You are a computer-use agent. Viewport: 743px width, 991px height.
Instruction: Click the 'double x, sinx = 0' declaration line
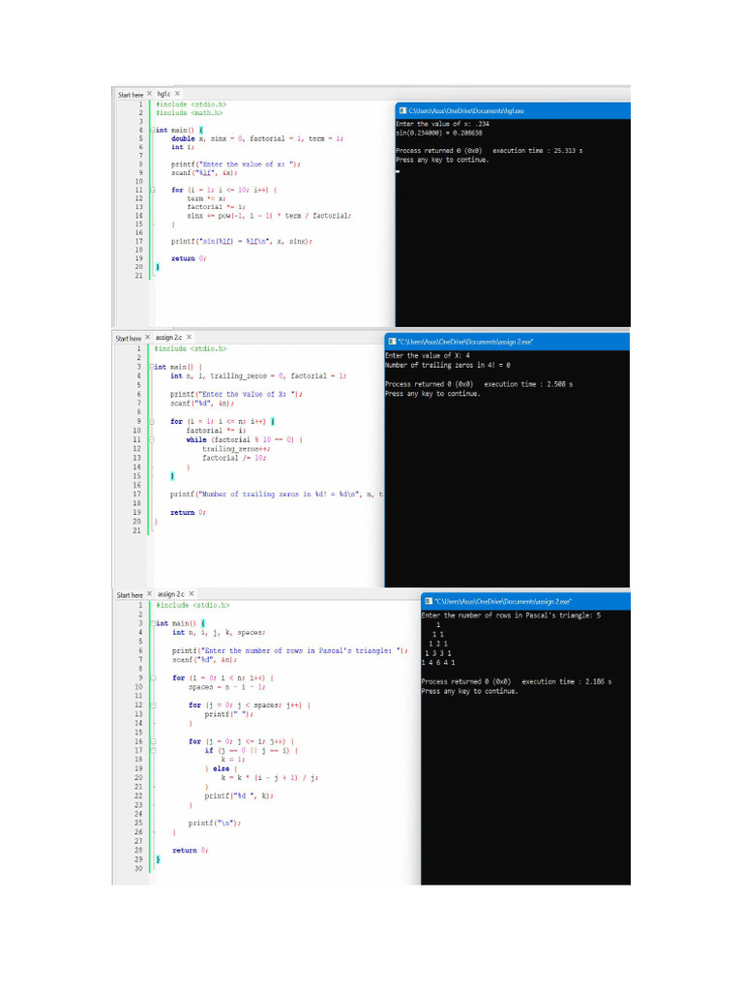pos(257,138)
